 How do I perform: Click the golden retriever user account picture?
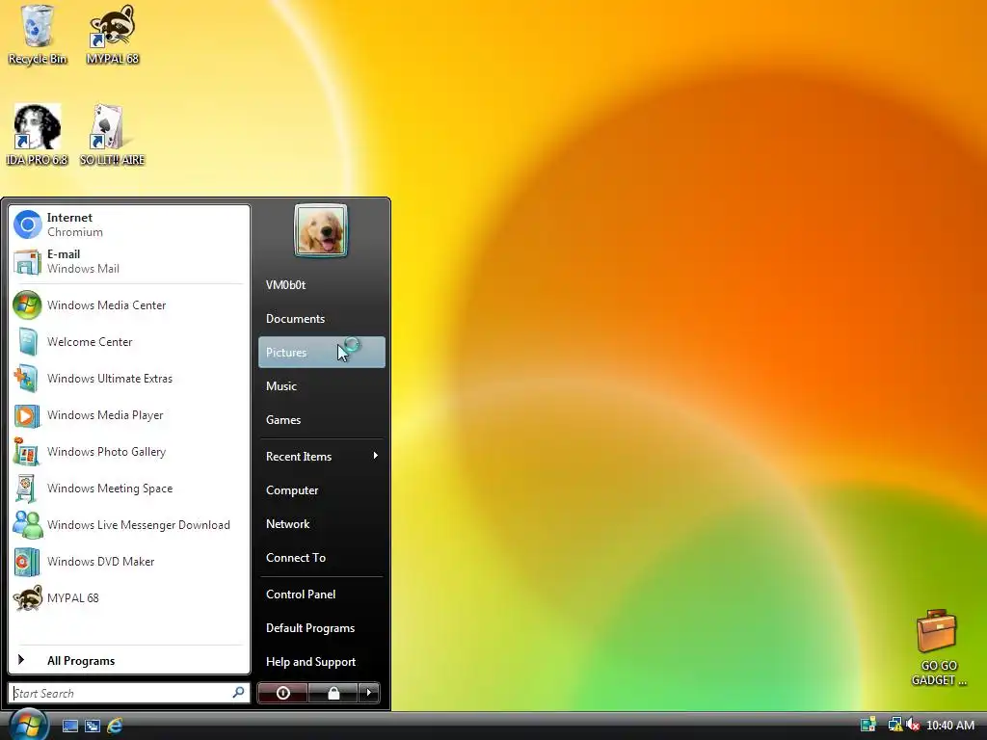click(x=320, y=230)
